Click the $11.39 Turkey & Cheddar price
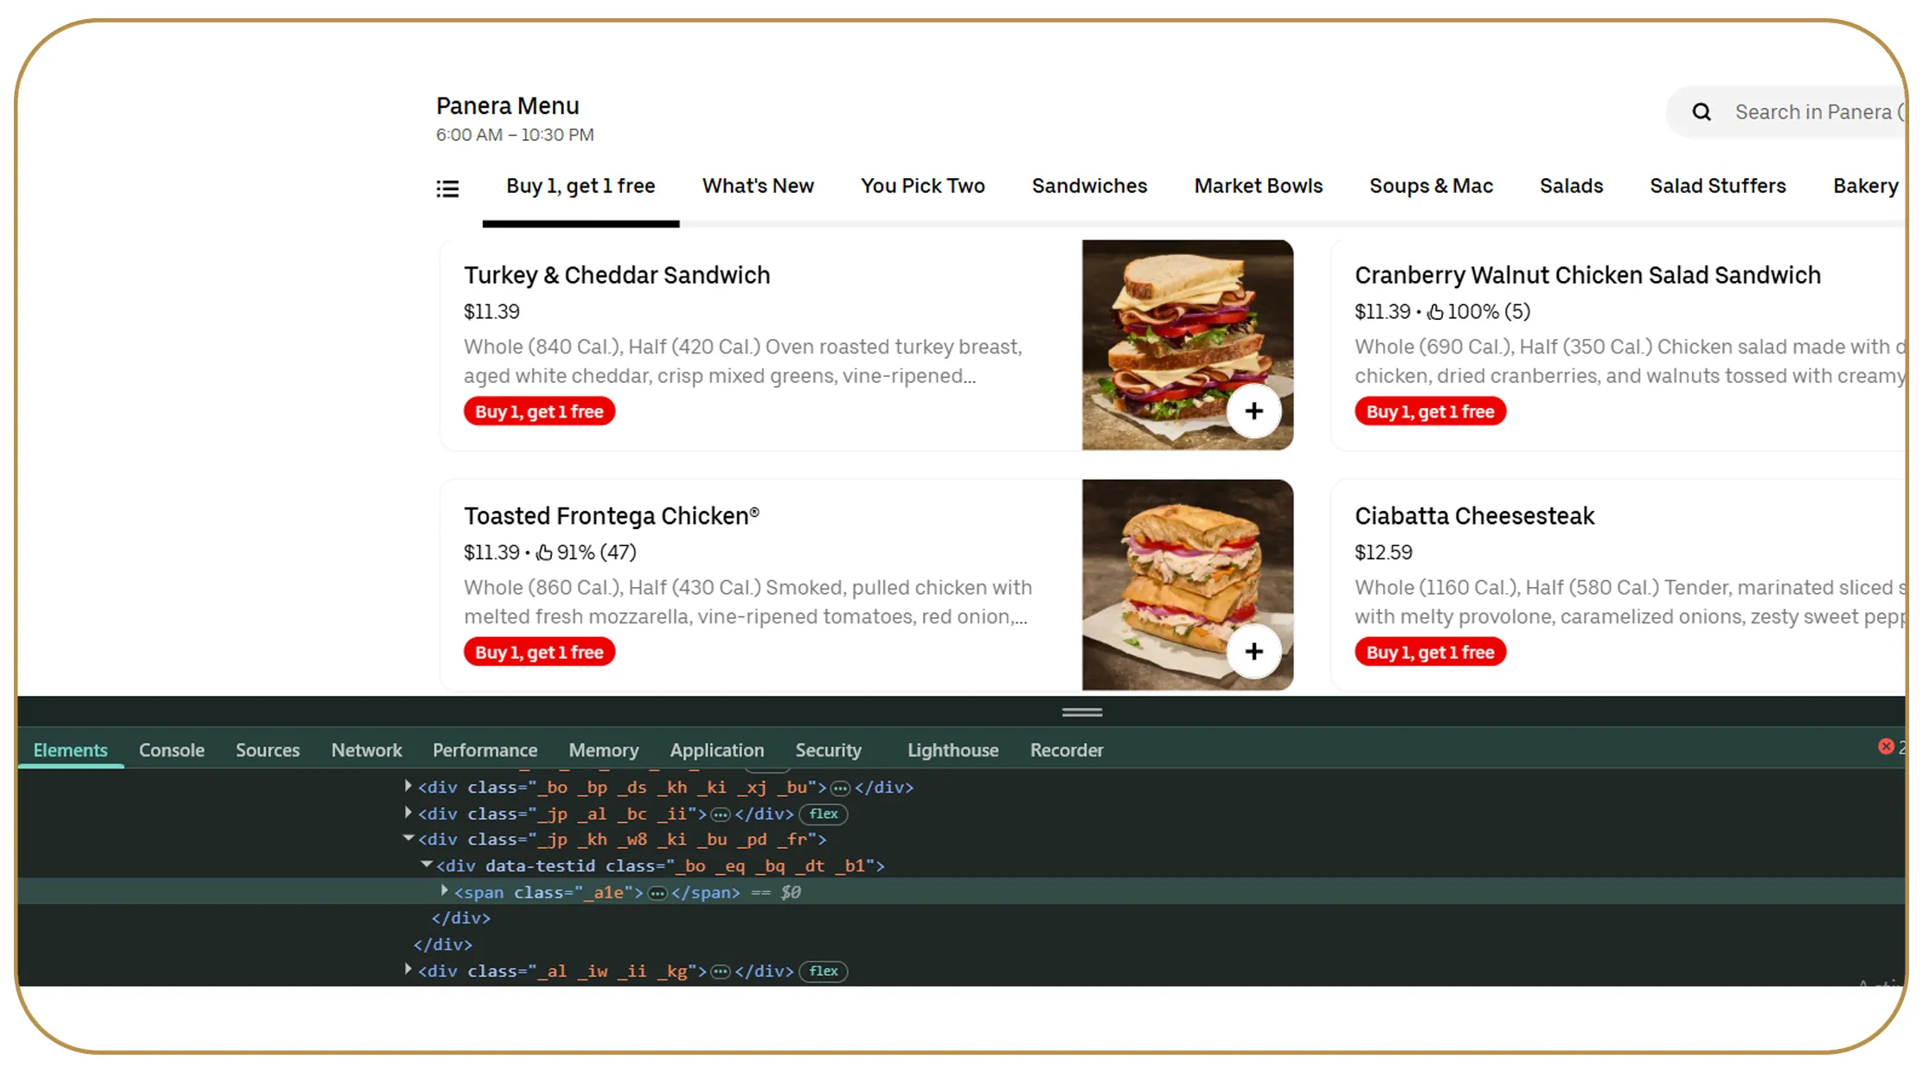 pyautogui.click(x=491, y=312)
